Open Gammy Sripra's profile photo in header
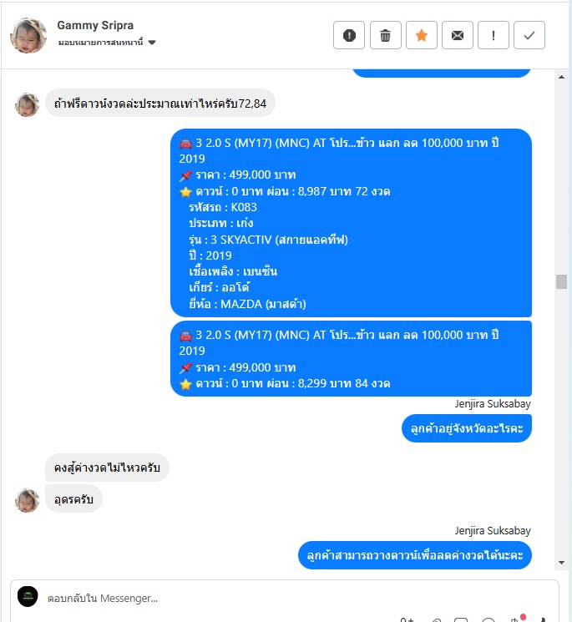 [28, 35]
